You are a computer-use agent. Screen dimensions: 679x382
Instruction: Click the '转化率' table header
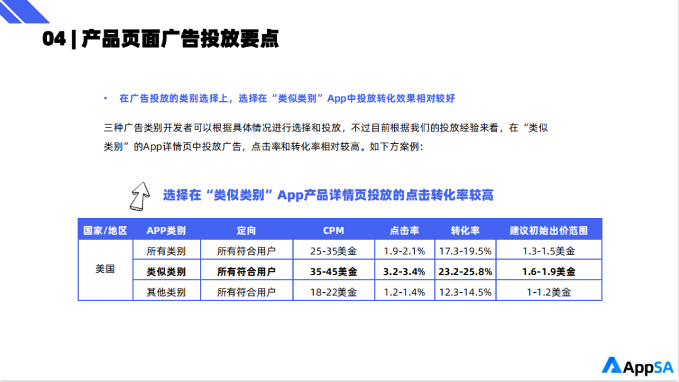465,231
